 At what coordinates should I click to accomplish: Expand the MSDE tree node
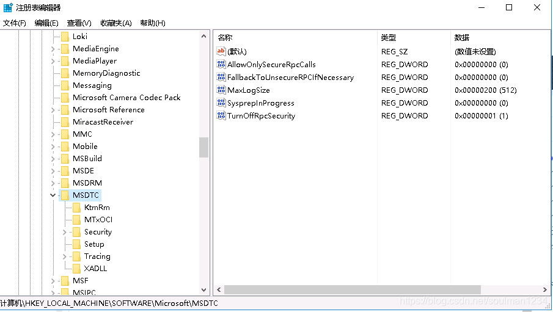pos(53,171)
